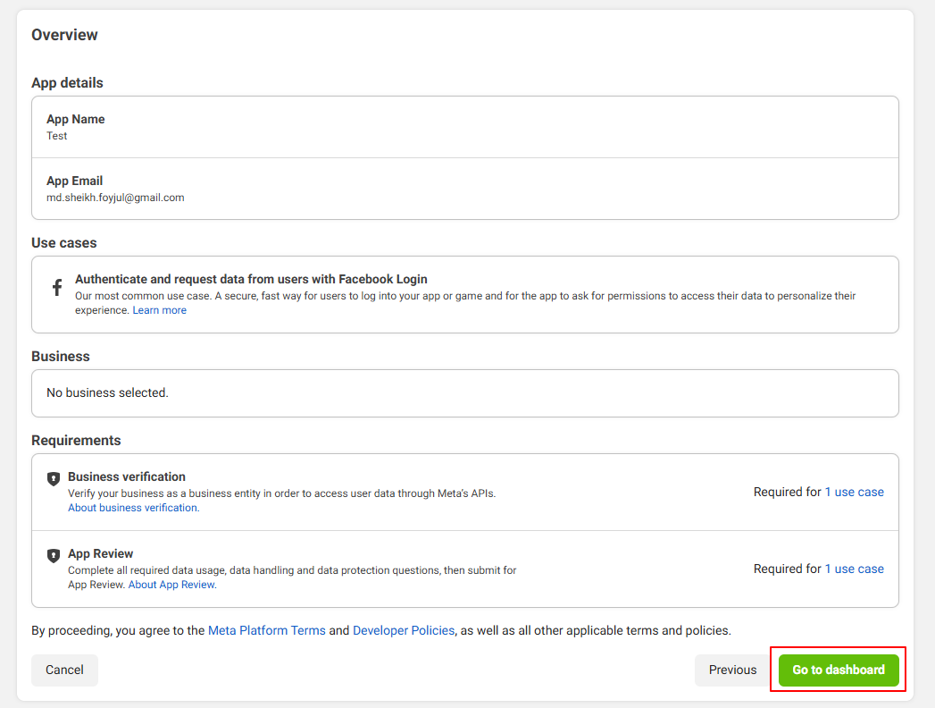Viewport: 935px width, 708px height.
Task: Click the Overview heading
Action: click(x=64, y=35)
